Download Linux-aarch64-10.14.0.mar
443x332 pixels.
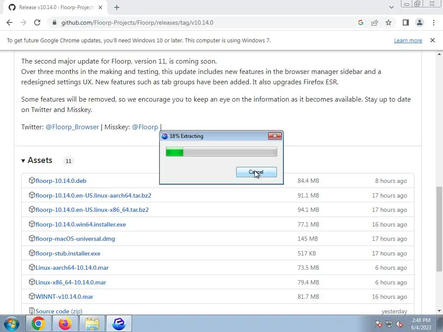point(72,268)
